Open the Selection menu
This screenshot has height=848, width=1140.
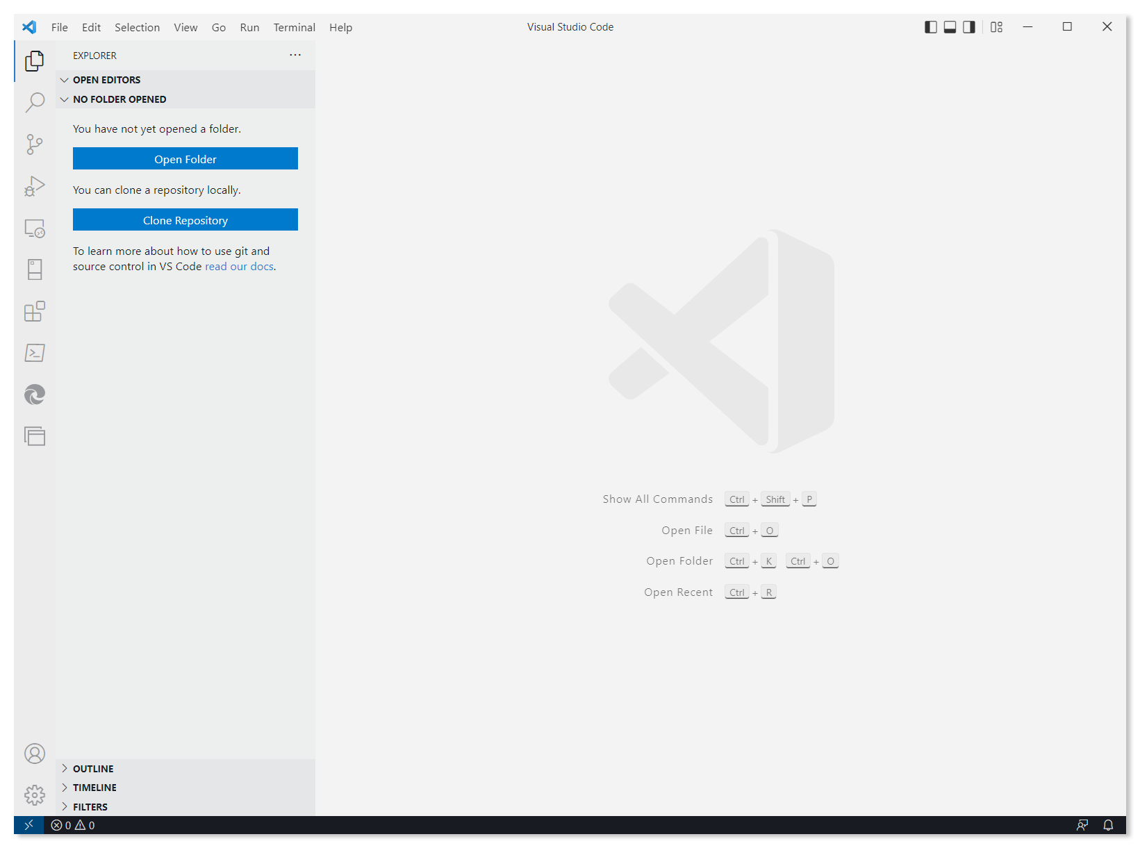point(137,27)
